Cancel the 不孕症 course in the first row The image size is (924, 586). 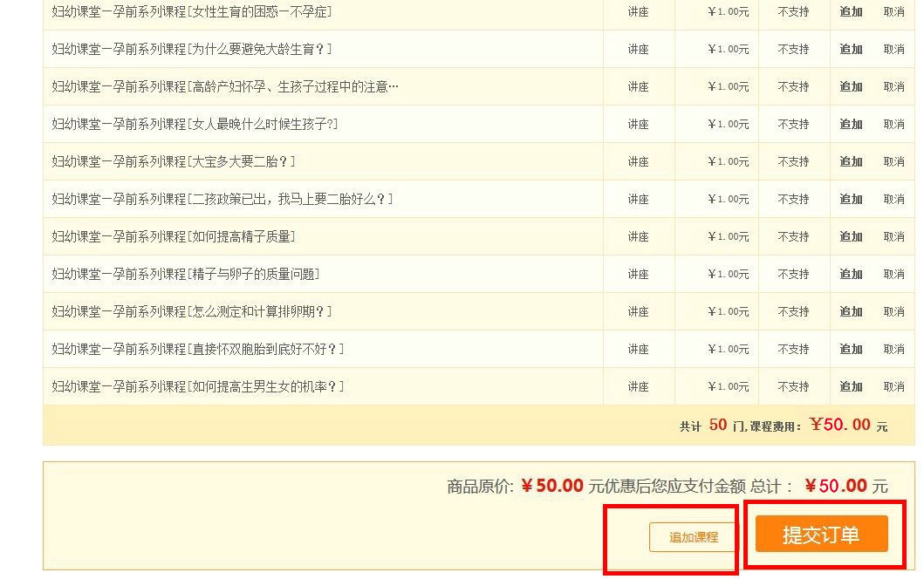(x=894, y=11)
